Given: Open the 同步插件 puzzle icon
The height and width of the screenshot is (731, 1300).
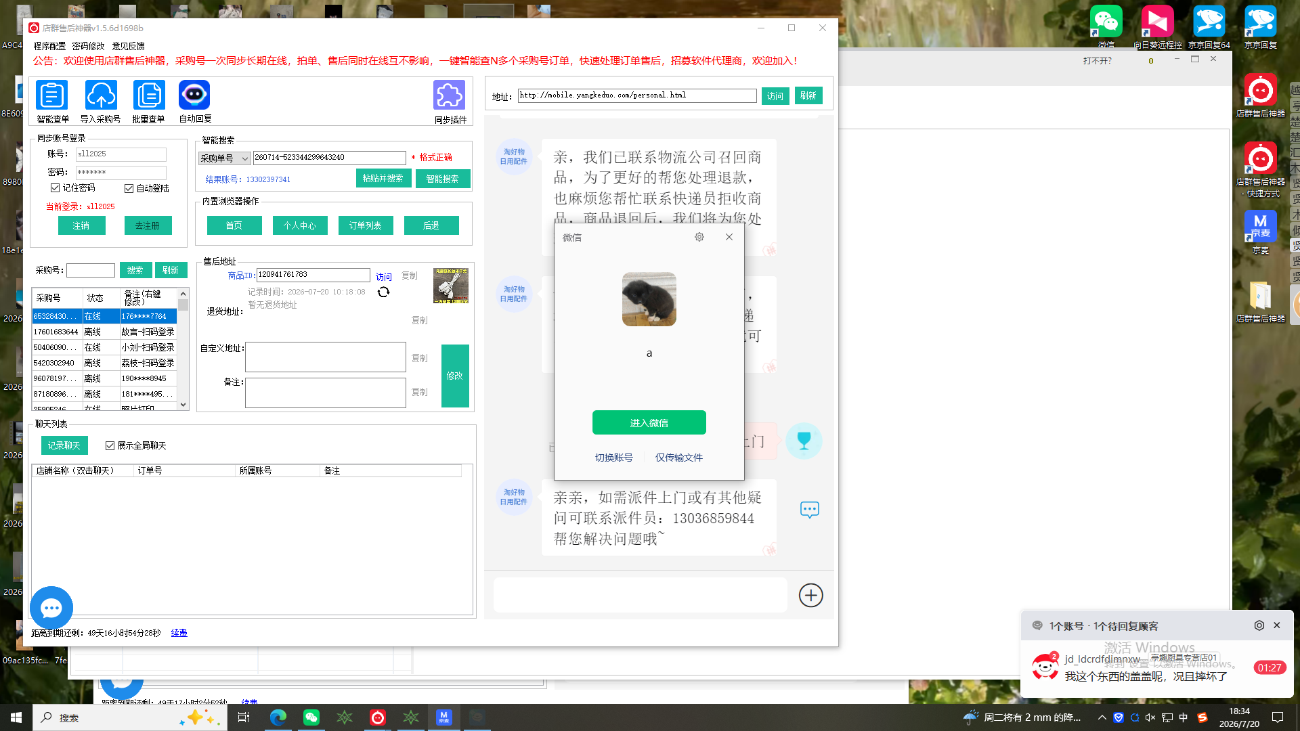Looking at the screenshot, I should [x=450, y=95].
